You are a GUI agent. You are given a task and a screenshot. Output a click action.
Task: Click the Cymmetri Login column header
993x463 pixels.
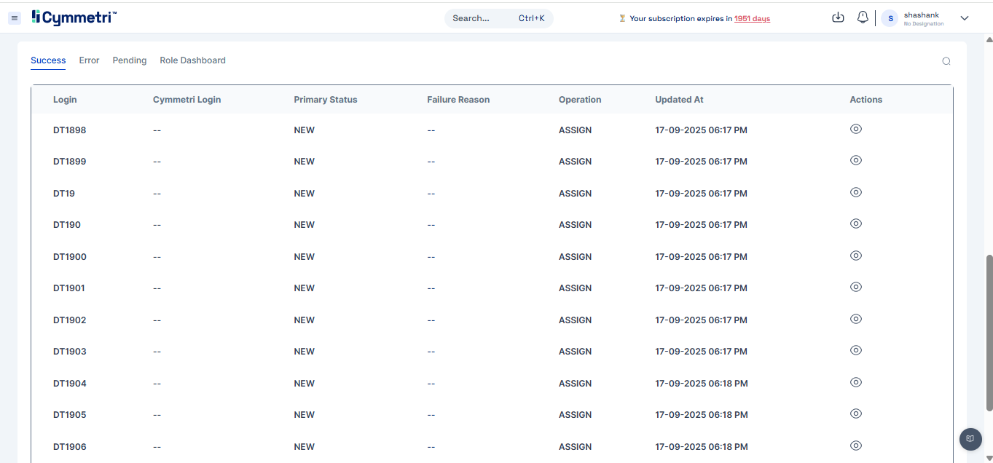[x=187, y=100]
